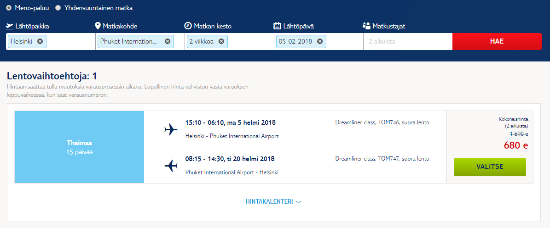Viewport: 550px width, 228px height.
Task: Remove the 2 viikkoa duration tag
Action: [x=221, y=41]
